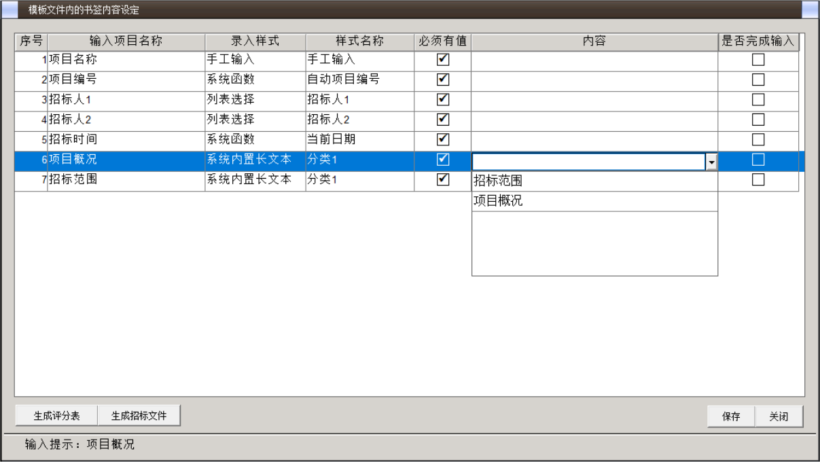The image size is (820, 462).
Task: Choose 招标范围 from the dropdown list
Action: click(594, 181)
